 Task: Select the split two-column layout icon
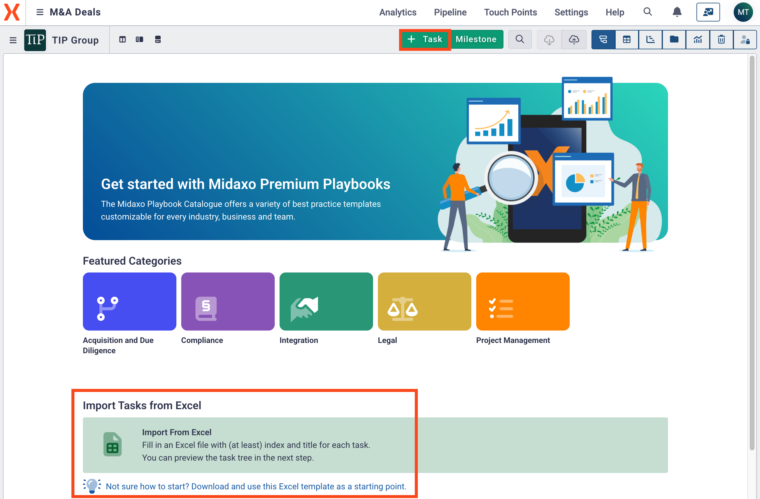pyautogui.click(x=139, y=40)
